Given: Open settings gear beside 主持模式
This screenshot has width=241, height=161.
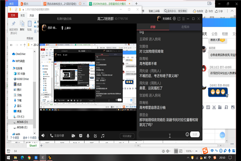Looking at the screenshot, I should click(x=174, y=19).
